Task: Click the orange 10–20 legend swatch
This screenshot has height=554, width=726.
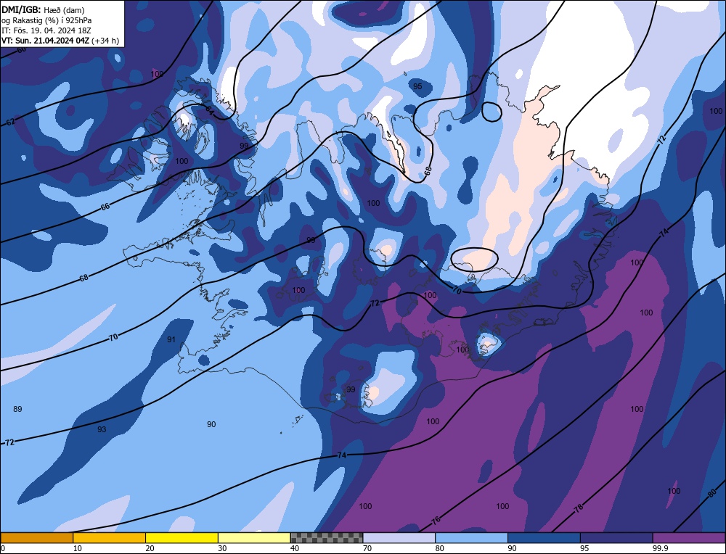Action: pos(110,537)
